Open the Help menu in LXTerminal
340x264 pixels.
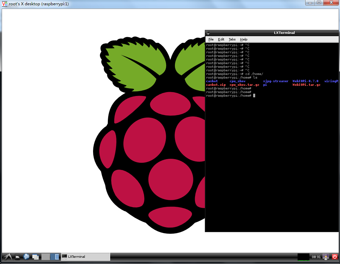click(x=244, y=39)
